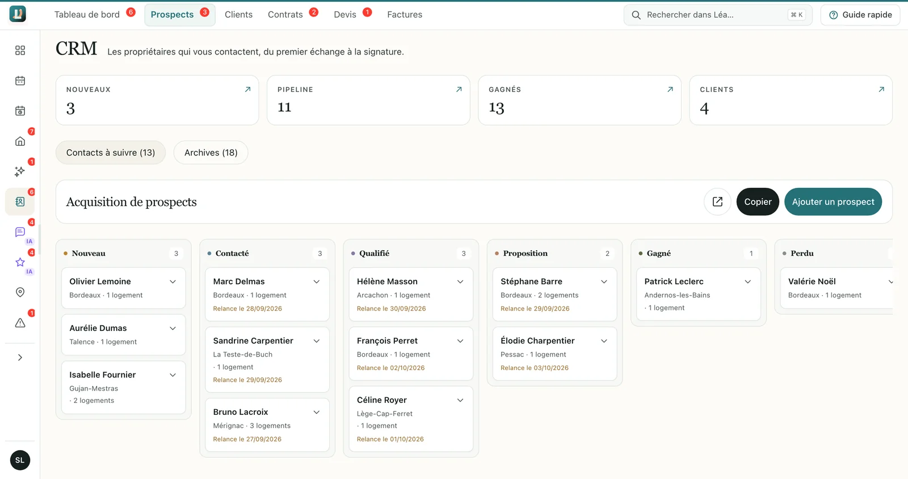Switch to Tableau de bord tab

(87, 15)
